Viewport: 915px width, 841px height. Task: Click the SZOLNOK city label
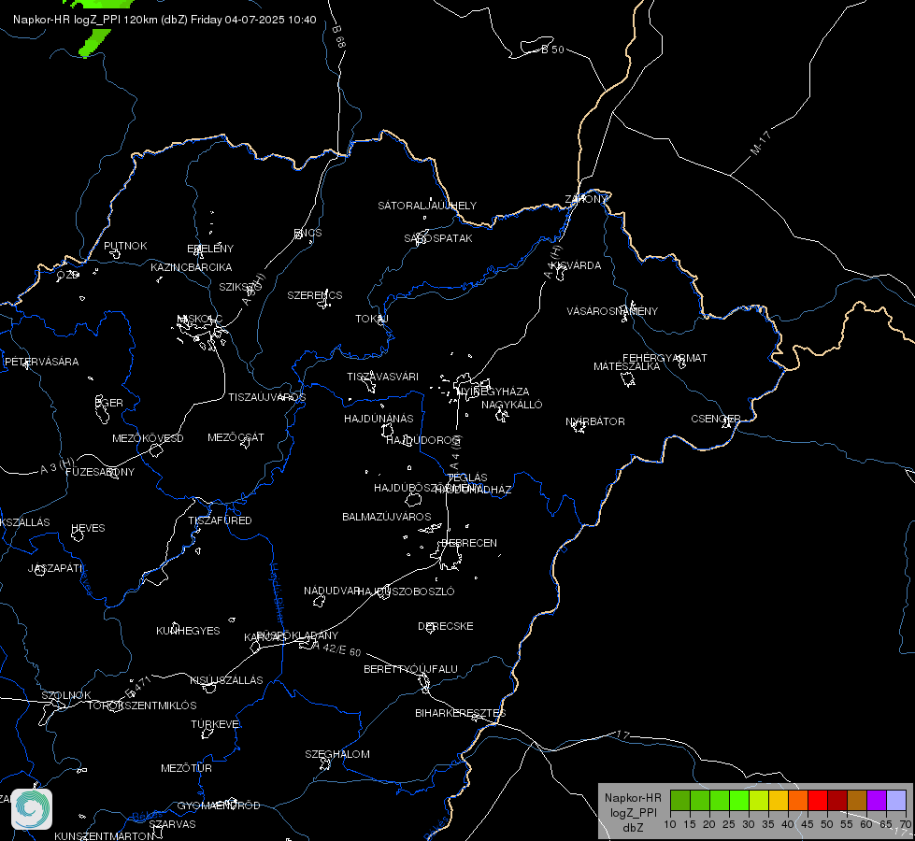click(x=66, y=695)
